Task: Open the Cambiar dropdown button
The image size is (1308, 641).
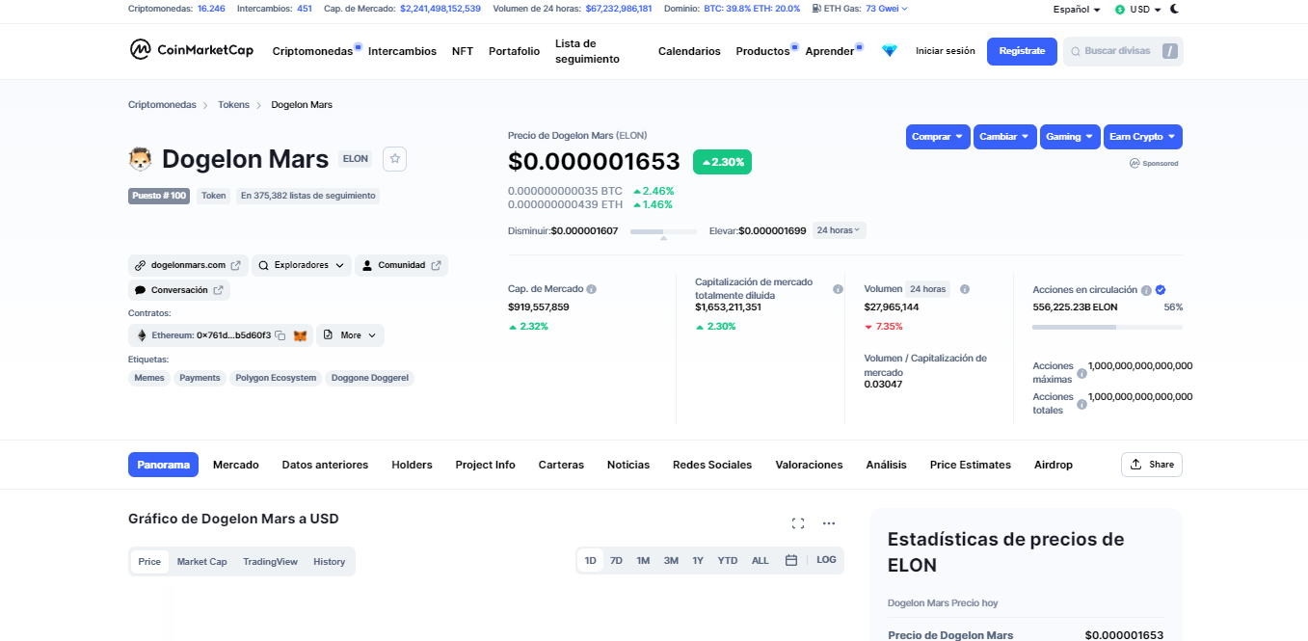Action: tap(1005, 137)
